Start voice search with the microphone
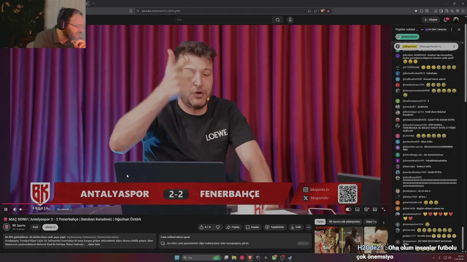 (290, 20)
